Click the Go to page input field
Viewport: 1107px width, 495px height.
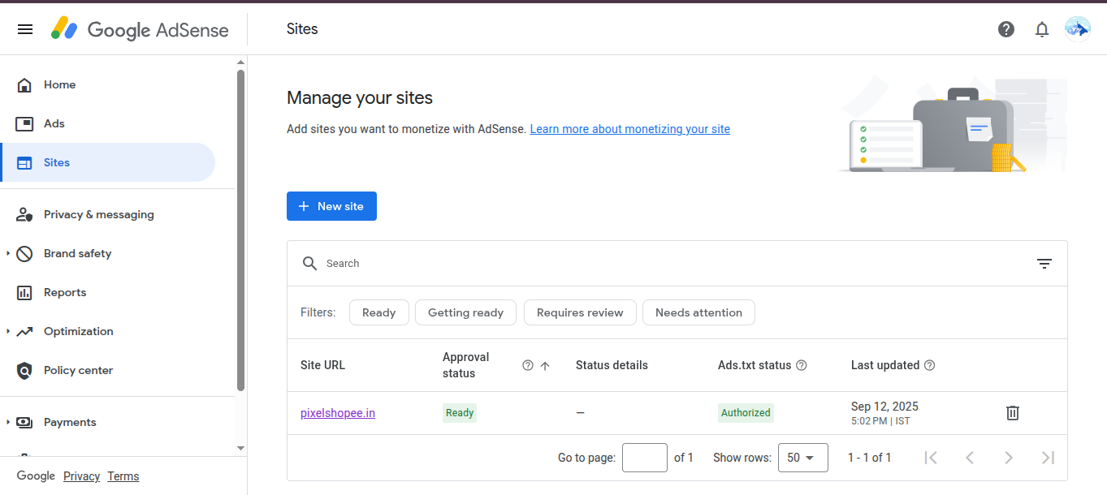pos(644,458)
